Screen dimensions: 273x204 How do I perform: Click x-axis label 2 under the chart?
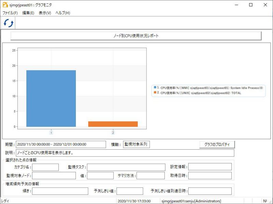coord(113,133)
